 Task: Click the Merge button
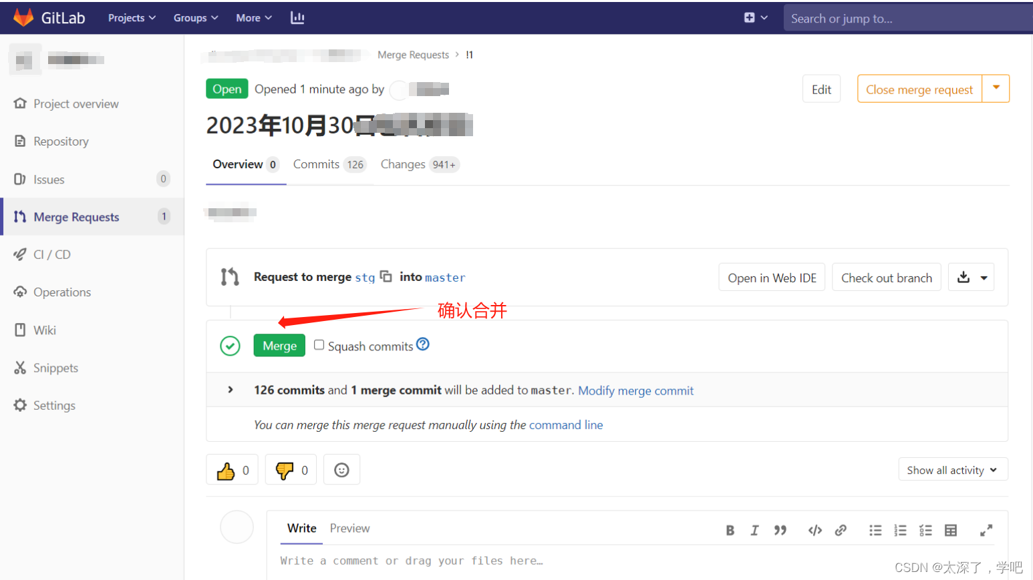[x=279, y=345]
